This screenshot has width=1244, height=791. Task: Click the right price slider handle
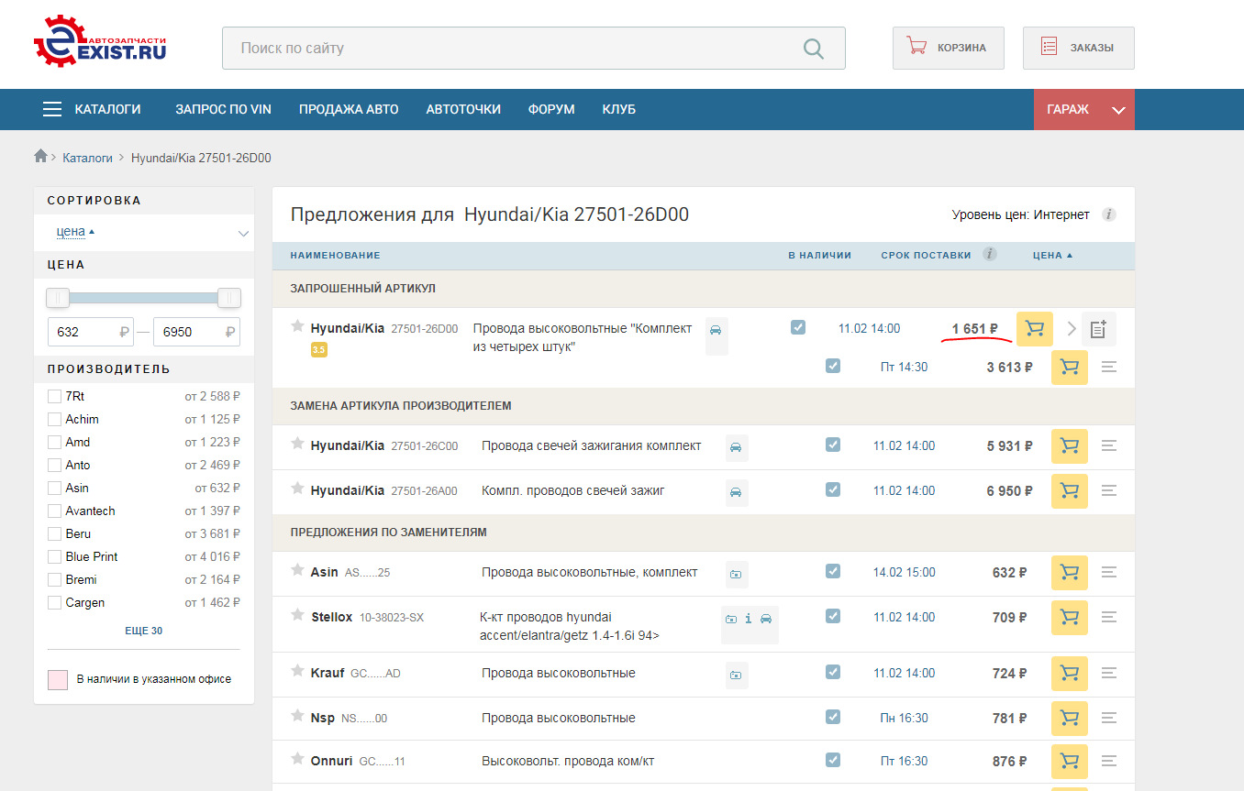click(x=229, y=298)
